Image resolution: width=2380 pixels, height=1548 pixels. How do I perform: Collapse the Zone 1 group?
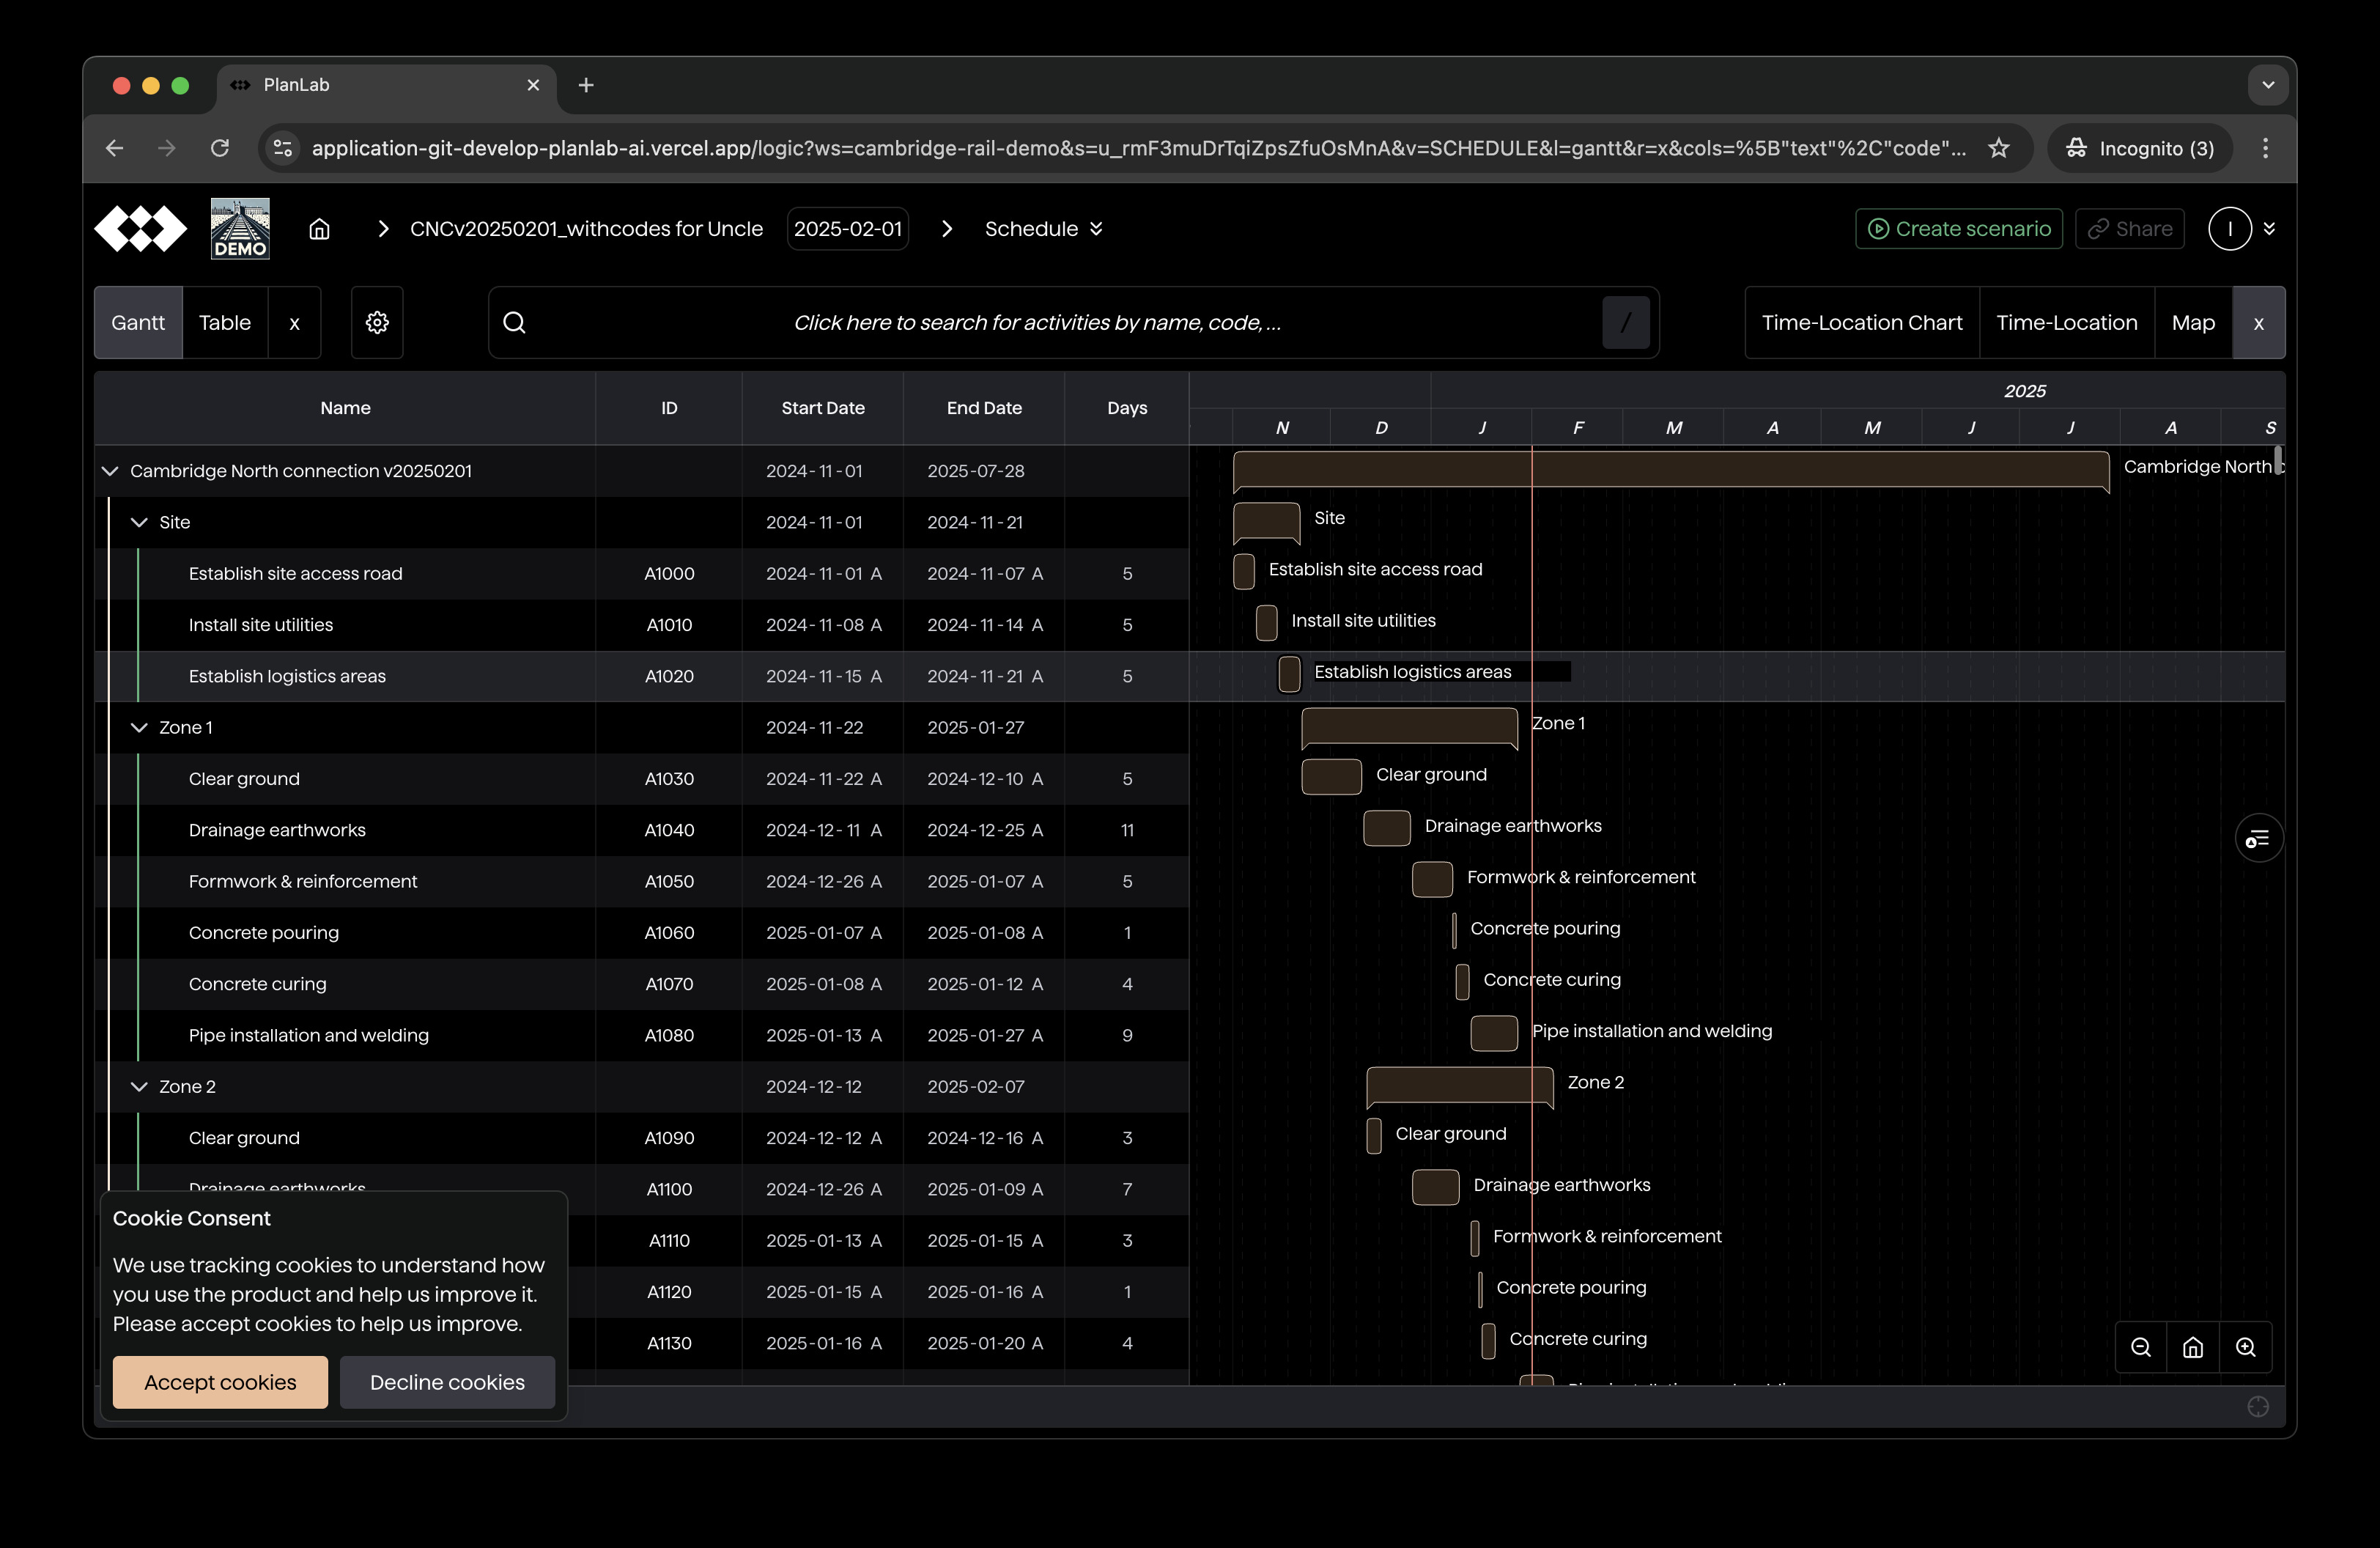139,727
